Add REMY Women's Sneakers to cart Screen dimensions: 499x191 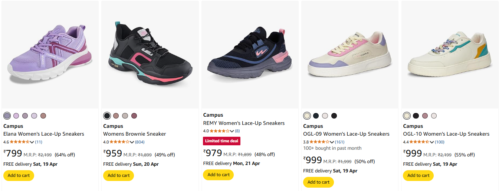click(x=218, y=175)
